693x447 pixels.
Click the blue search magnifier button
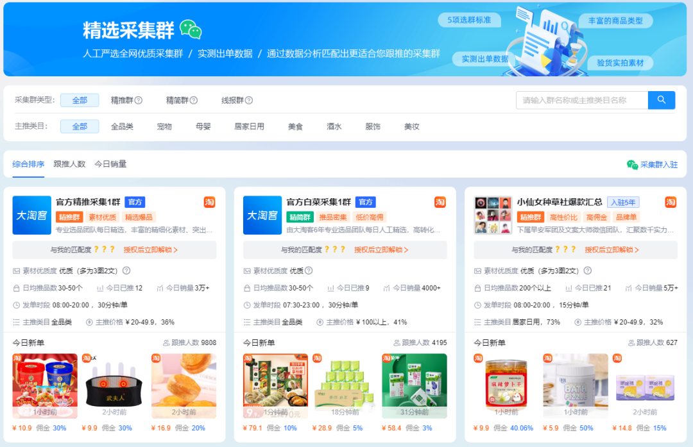coord(661,100)
